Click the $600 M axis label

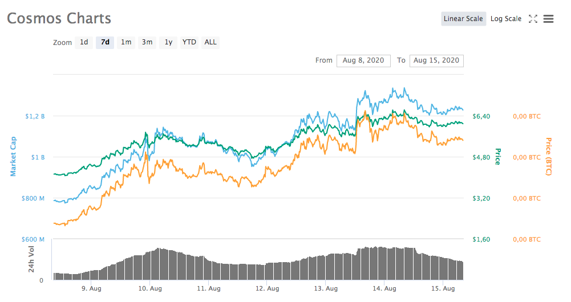coord(33,239)
